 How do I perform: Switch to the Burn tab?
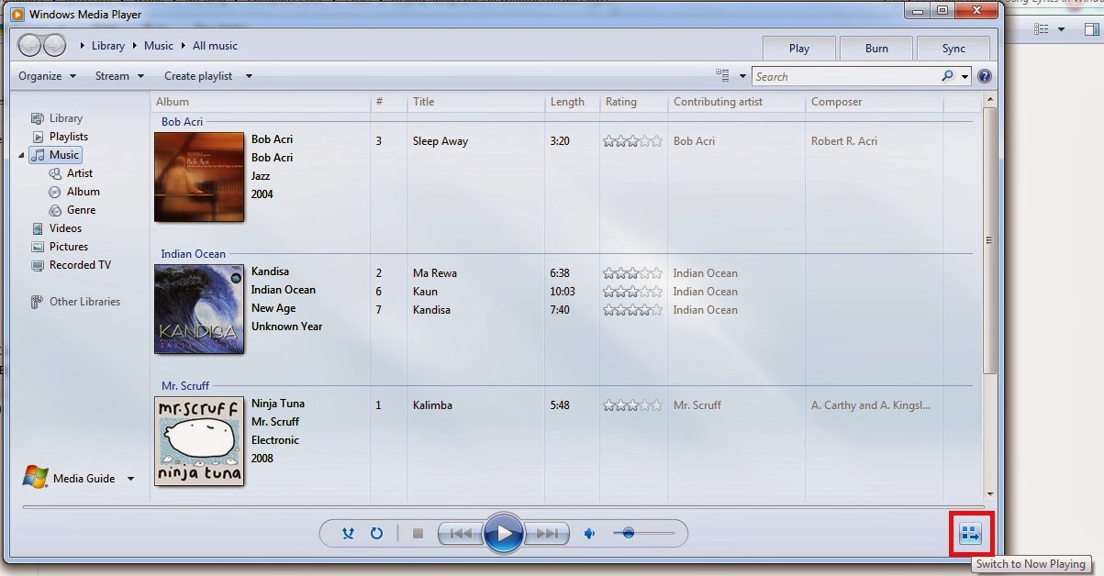tap(875, 48)
